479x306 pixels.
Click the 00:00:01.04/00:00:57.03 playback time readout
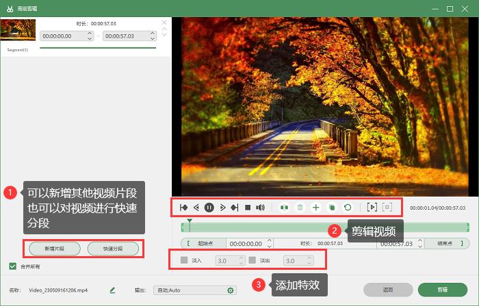tap(437, 208)
